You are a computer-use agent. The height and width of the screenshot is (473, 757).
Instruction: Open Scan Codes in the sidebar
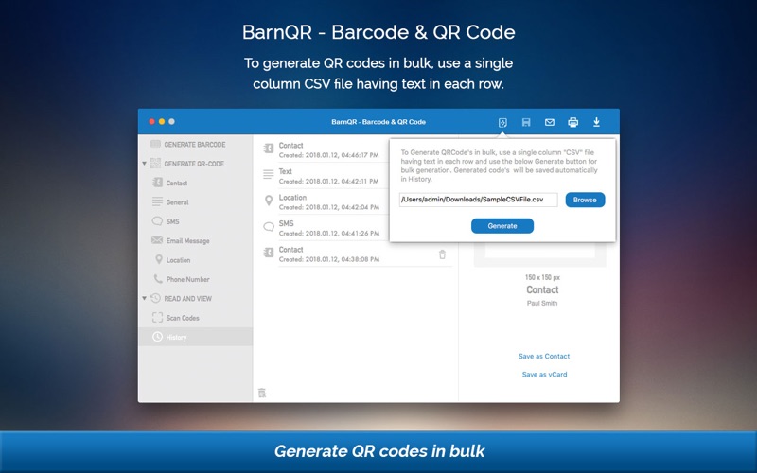click(183, 318)
